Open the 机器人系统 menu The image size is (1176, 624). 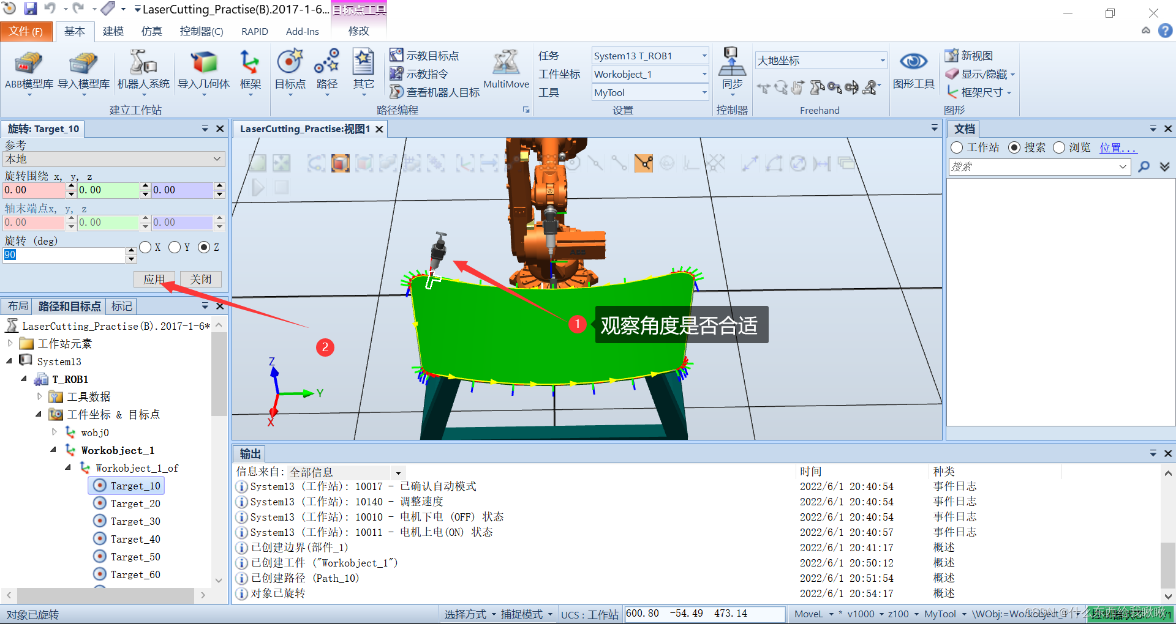tap(143, 71)
